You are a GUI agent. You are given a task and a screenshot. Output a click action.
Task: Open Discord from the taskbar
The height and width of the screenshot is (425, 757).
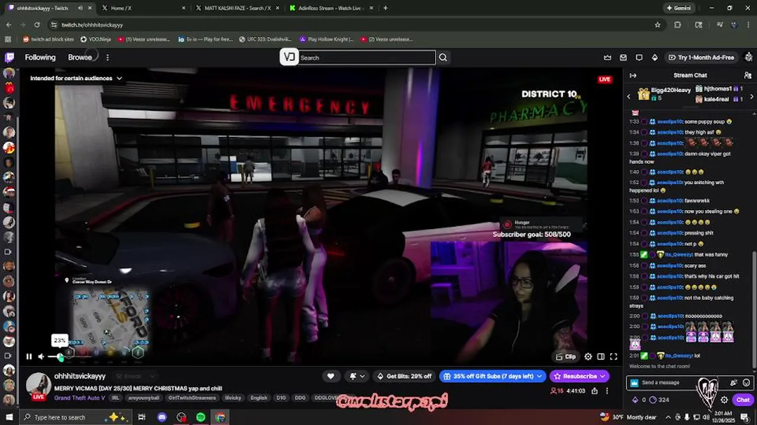[x=162, y=417]
